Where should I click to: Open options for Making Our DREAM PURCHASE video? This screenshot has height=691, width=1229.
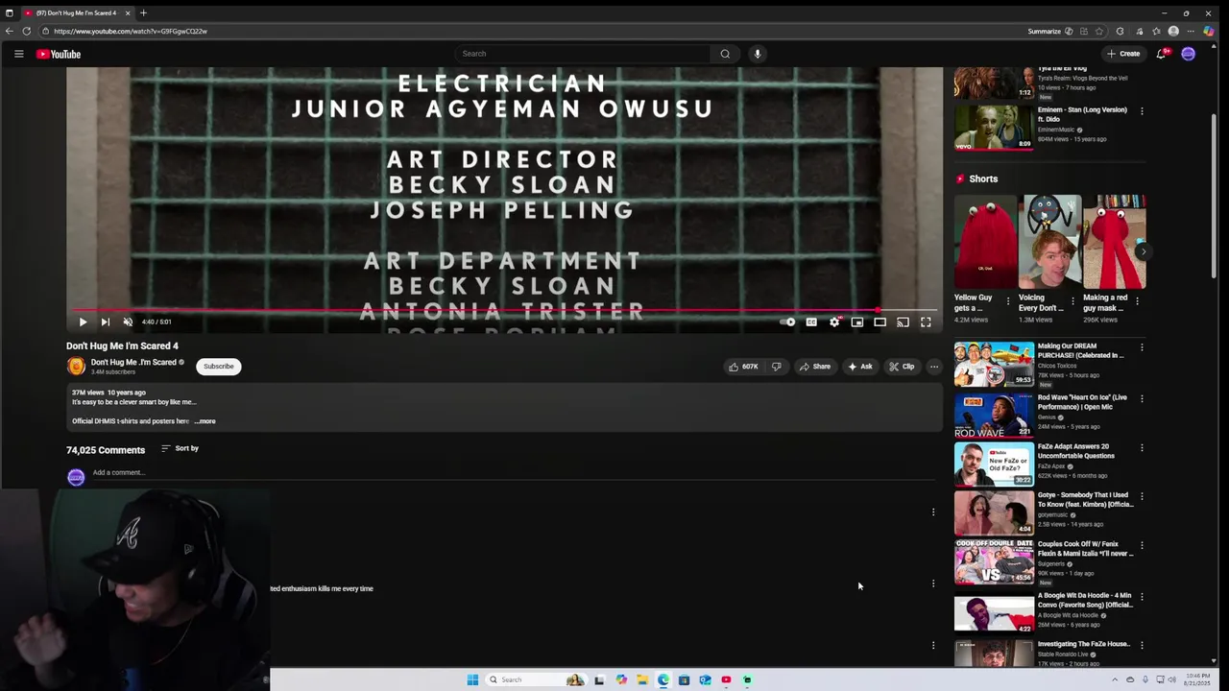click(x=1142, y=347)
